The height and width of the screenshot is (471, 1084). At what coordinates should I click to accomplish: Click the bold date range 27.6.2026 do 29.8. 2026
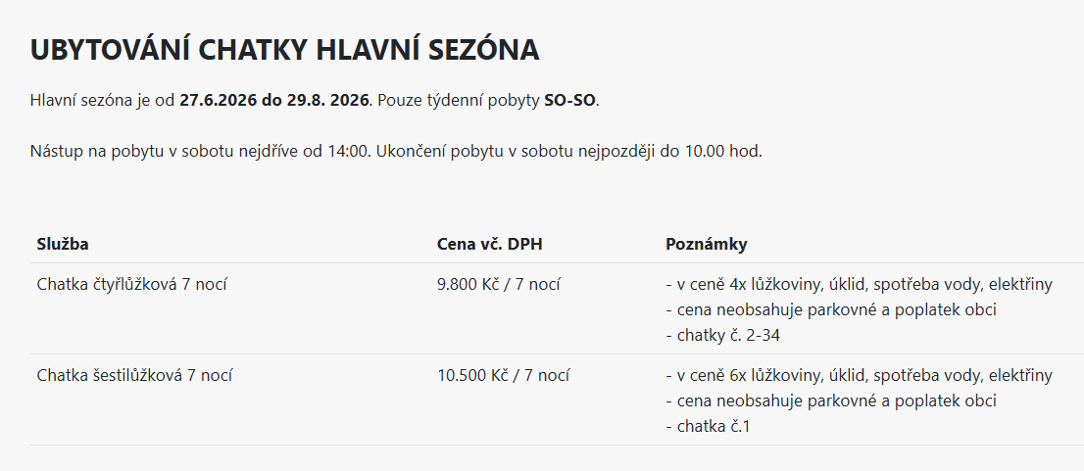(274, 100)
